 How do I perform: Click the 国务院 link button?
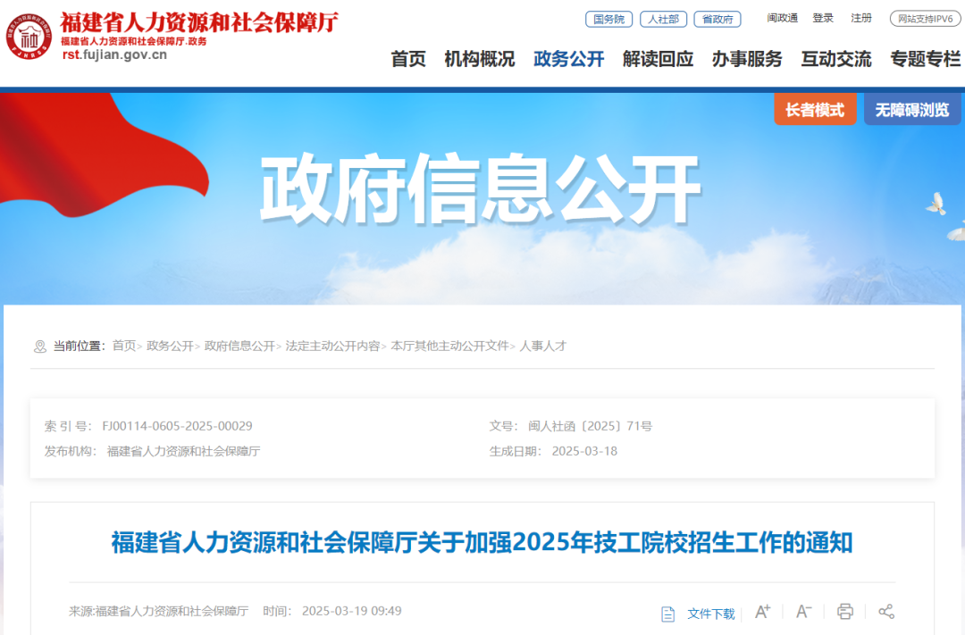[608, 19]
